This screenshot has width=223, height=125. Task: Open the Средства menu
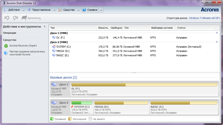click(69, 10)
